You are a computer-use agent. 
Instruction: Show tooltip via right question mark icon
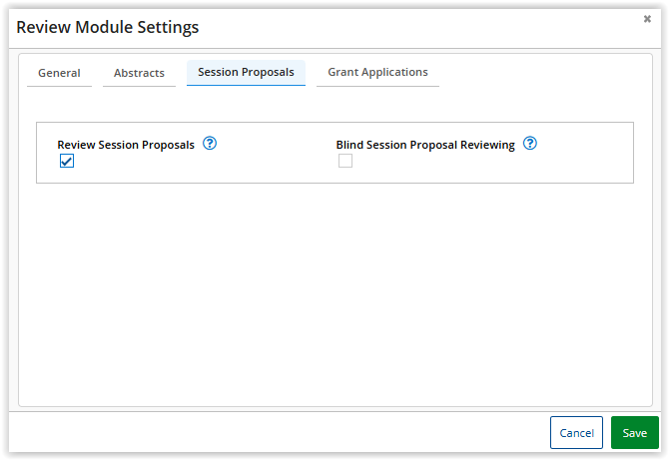click(530, 144)
